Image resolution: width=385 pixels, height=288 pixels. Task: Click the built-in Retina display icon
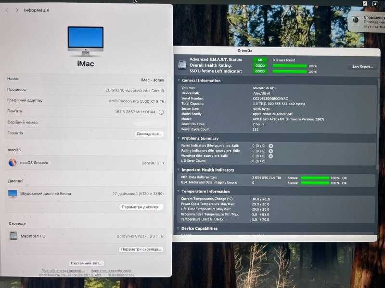13,193
